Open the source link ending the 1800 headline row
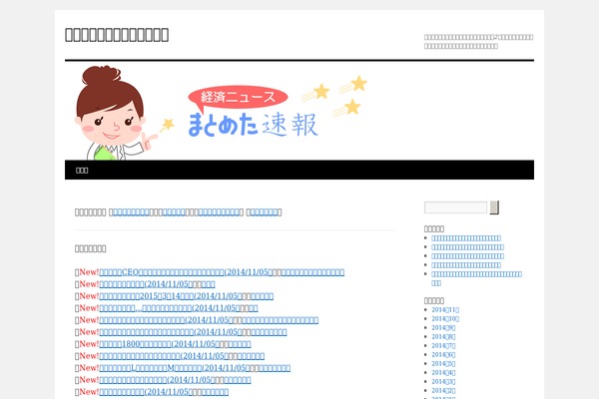599x399 pixels. coord(240,344)
